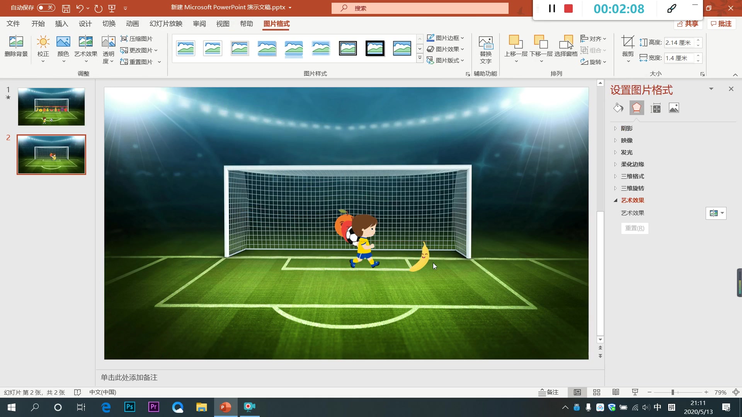This screenshot has height=417, width=742.
Task: Switch to slide sorter view in status bar
Action: [x=597, y=392]
